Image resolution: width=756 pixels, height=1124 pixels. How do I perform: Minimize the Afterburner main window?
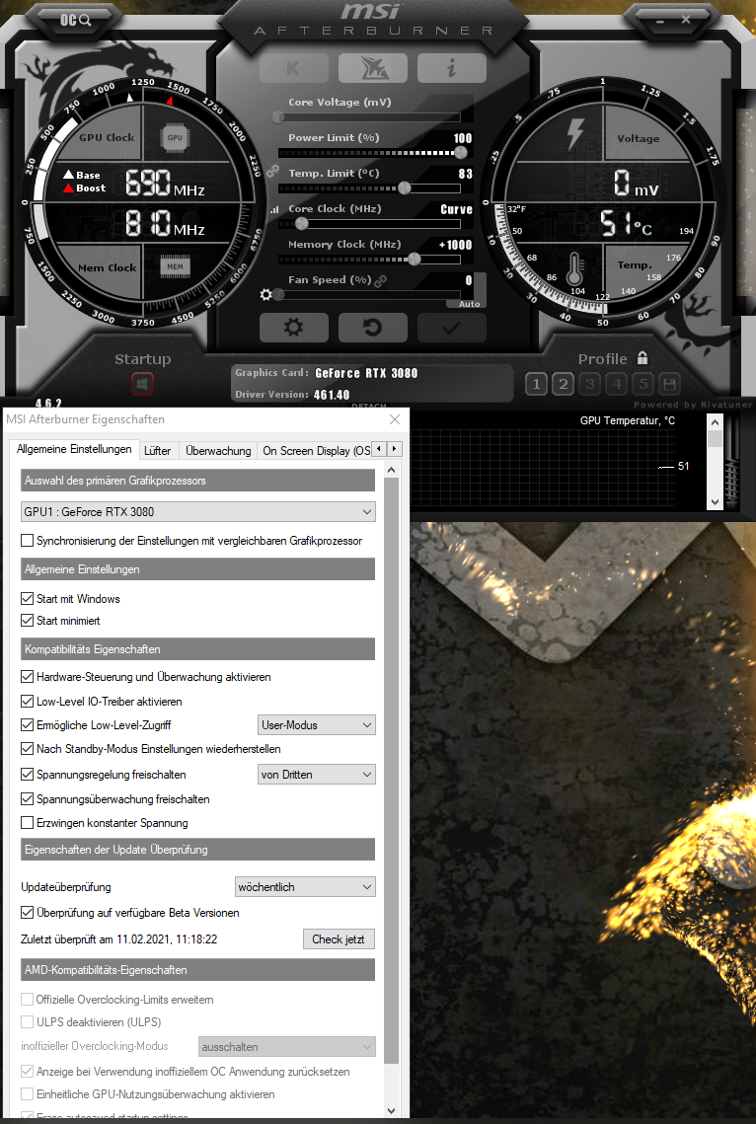(660, 21)
